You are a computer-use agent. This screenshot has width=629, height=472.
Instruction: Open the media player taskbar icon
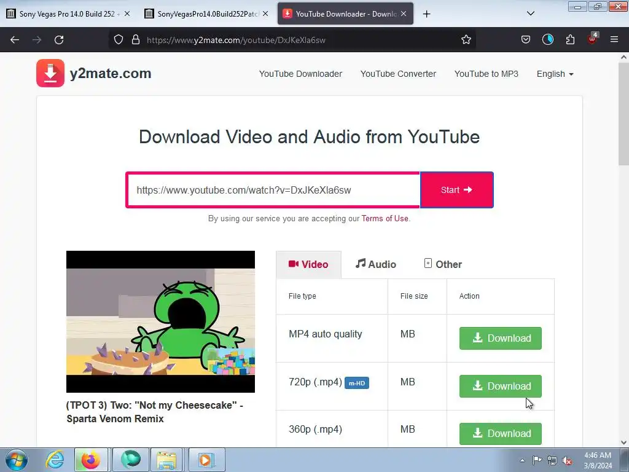(206, 460)
